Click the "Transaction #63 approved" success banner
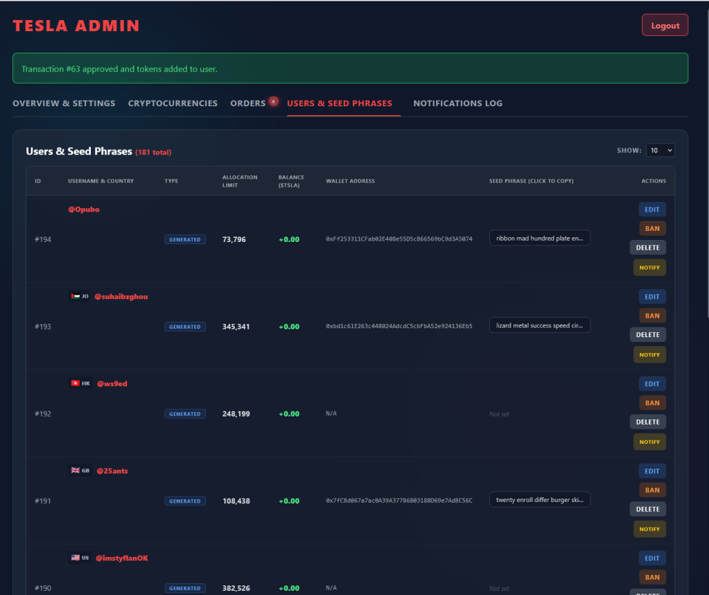The height and width of the screenshot is (595, 709). [x=351, y=69]
